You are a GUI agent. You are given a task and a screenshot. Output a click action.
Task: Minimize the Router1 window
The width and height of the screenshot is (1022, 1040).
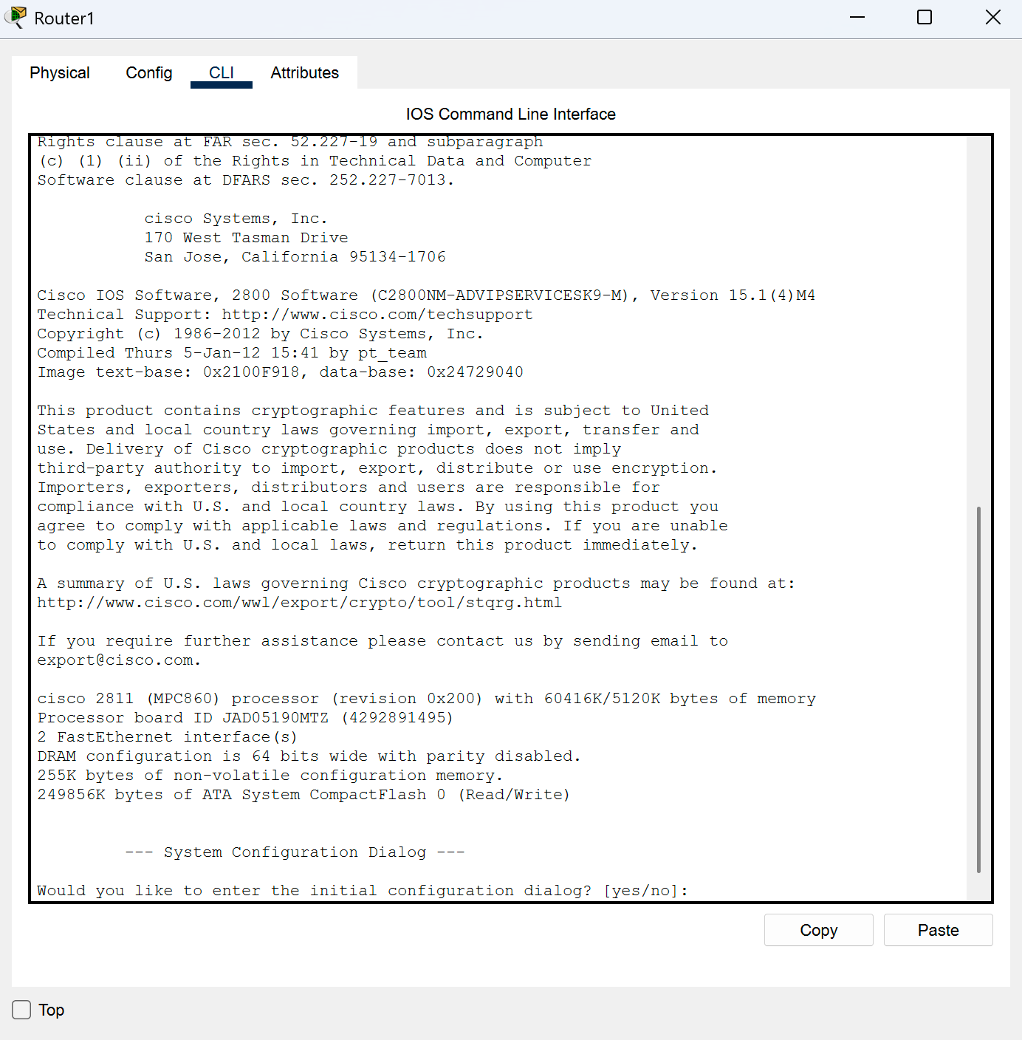coord(857,17)
